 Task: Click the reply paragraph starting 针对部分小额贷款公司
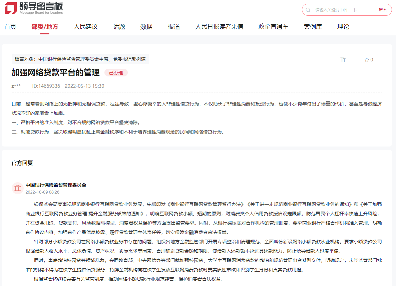[204, 246]
